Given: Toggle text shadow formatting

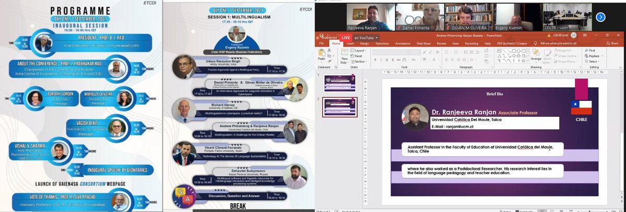Looking at the screenshot, I should coord(393,60).
